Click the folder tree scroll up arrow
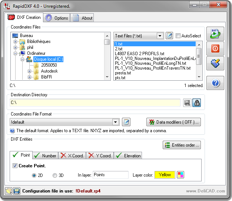232x201 pixels. pyautogui.click(x=107, y=36)
